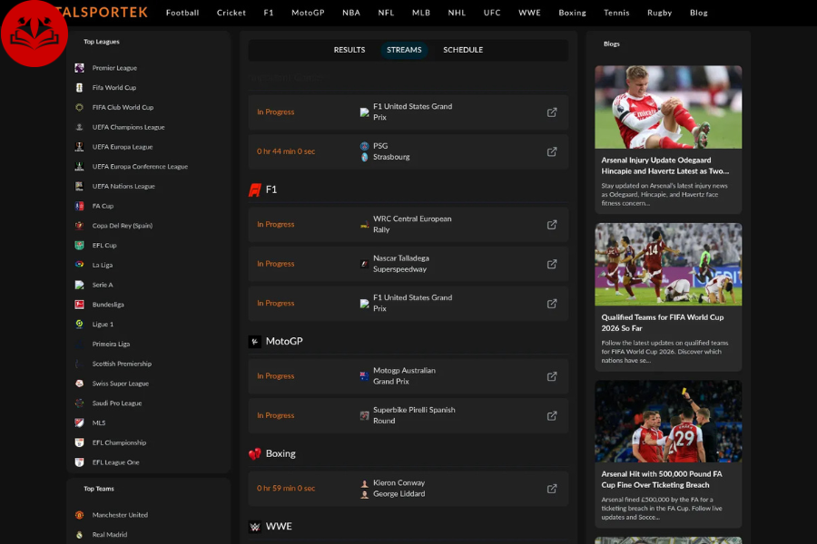Read 'Arsenal Injury Update Odegaard' blog title
This screenshot has height=544, width=817.
664,166
